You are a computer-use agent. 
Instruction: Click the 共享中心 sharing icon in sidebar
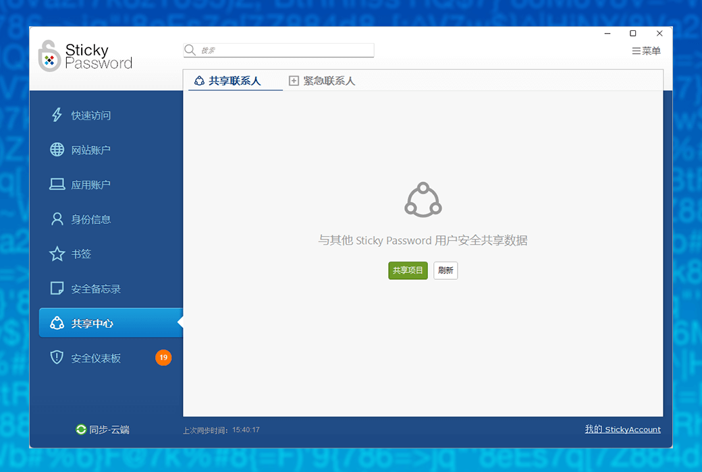tap(57, 323)
